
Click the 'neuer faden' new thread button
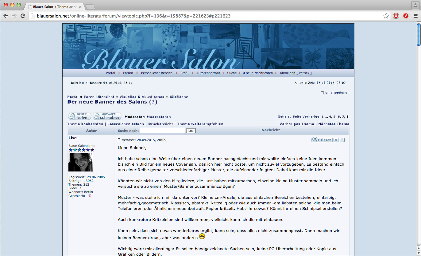[x=79, y=116]
